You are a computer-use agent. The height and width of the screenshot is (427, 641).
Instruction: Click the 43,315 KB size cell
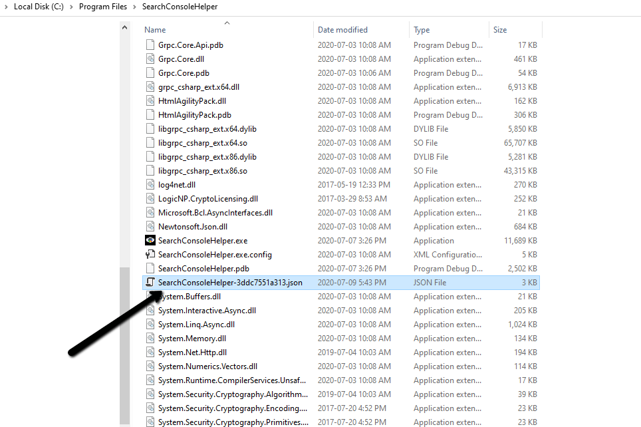[x=521, y=170]
